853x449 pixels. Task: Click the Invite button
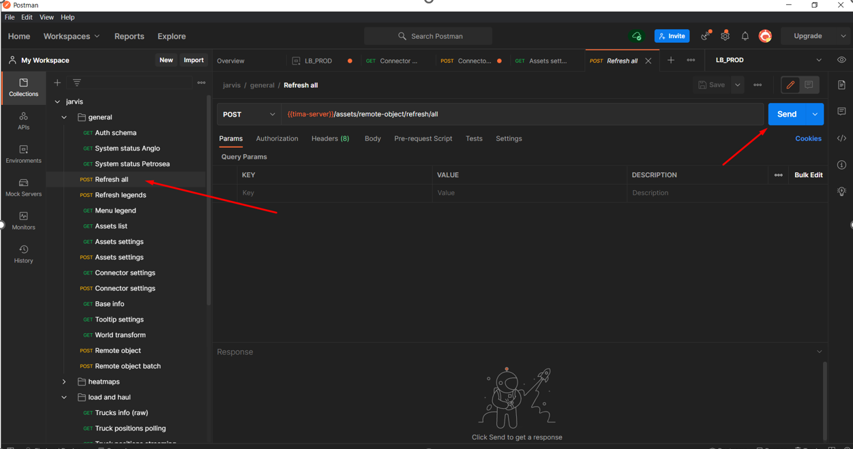coord(672,36)
